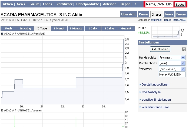Image resolution: width=189 pixels, height=129 pixels.
Task: Open the Durchschnitte dropdown
Action: pyautogui.click(x=172, y=63)
